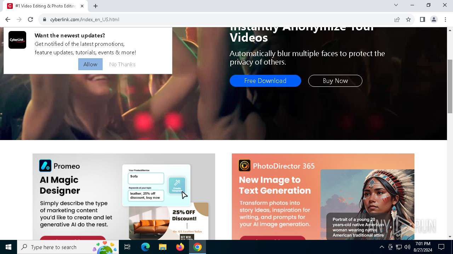The image size is (453, 254).
Task: Decline notifications with No Thanks
Action: [122, 64]
